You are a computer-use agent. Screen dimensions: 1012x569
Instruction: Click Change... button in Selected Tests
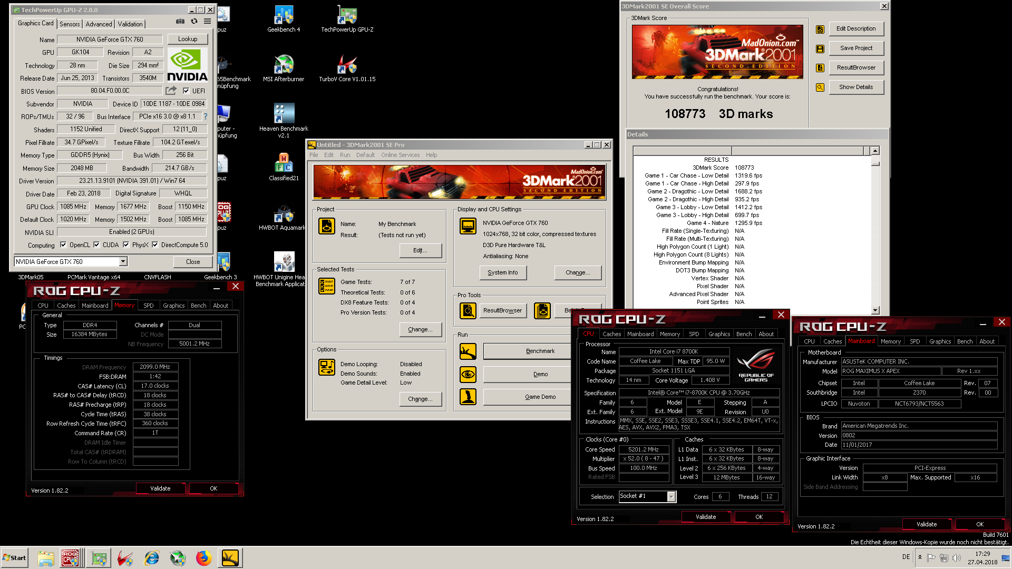[x=420, y=329]
